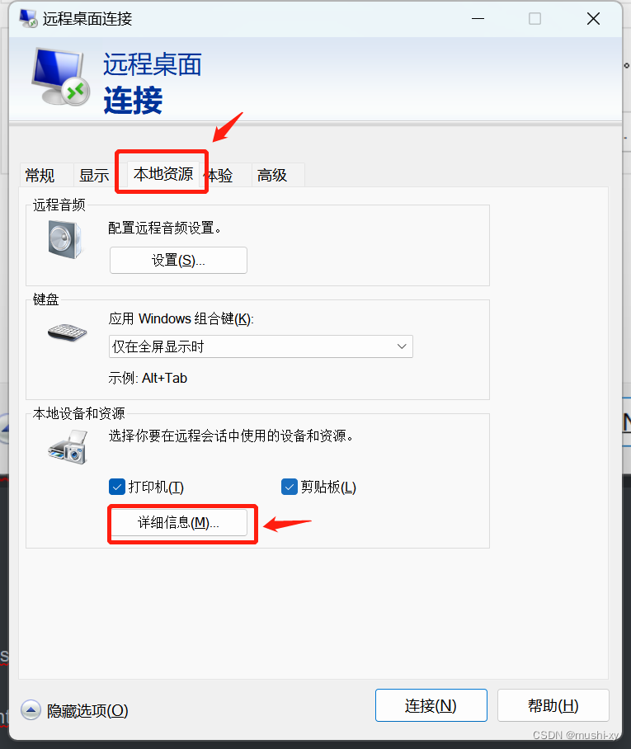Click the 设置(S)... audio button
The width and height of the screenshot is (631, 749).
tap(178, 261)
